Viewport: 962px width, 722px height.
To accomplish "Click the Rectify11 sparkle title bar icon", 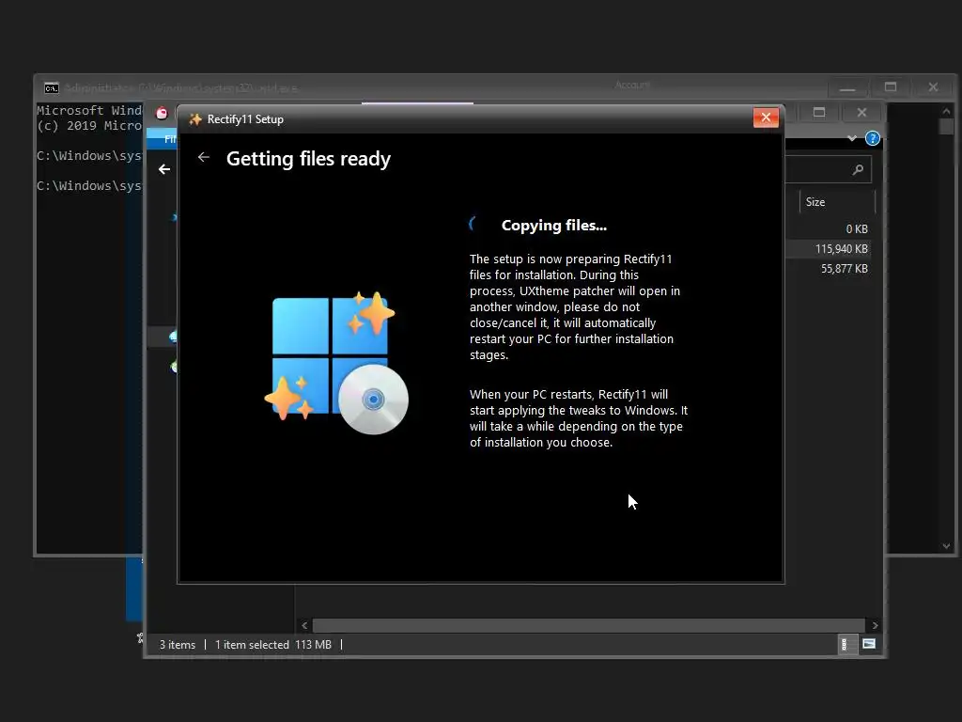I will pos(195,119).
